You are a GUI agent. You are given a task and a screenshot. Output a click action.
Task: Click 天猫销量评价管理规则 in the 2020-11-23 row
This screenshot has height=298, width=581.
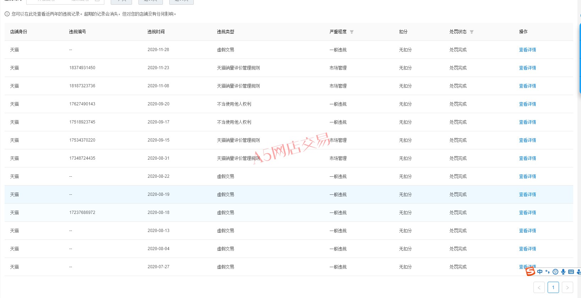[x=239, y=68]
